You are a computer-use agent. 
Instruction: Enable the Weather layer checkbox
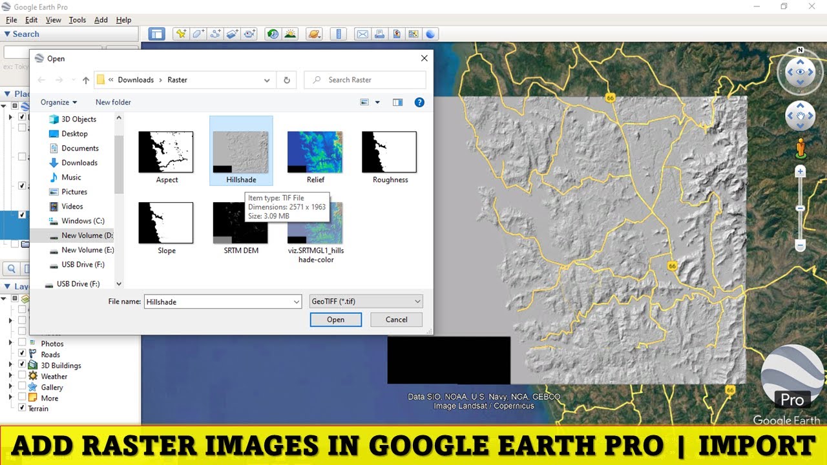click(23, 376)
